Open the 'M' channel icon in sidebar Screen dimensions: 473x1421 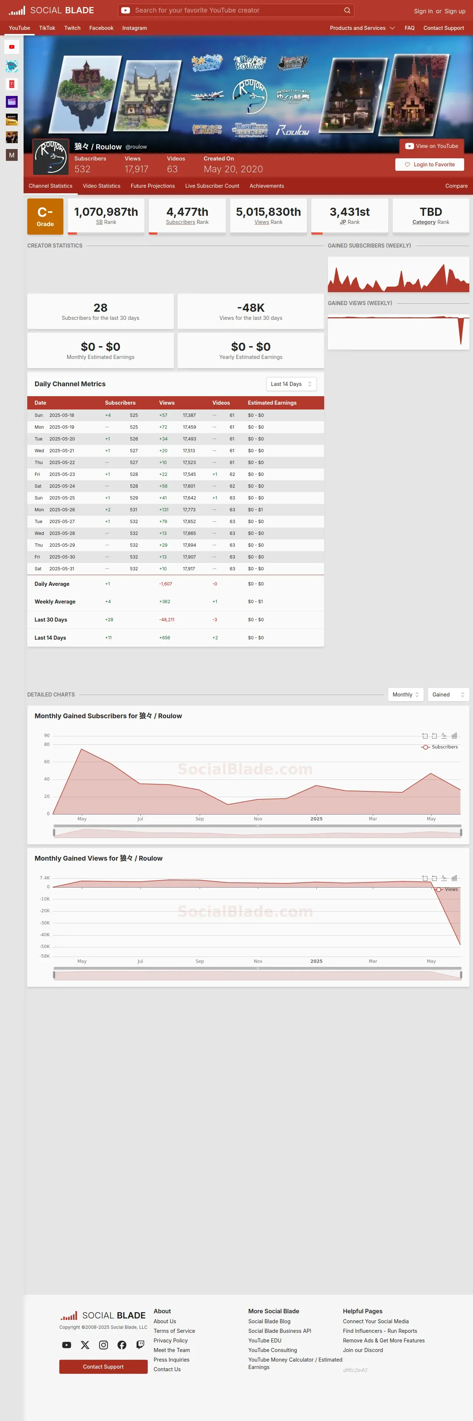pyautogui.click(x=11, y=155)
